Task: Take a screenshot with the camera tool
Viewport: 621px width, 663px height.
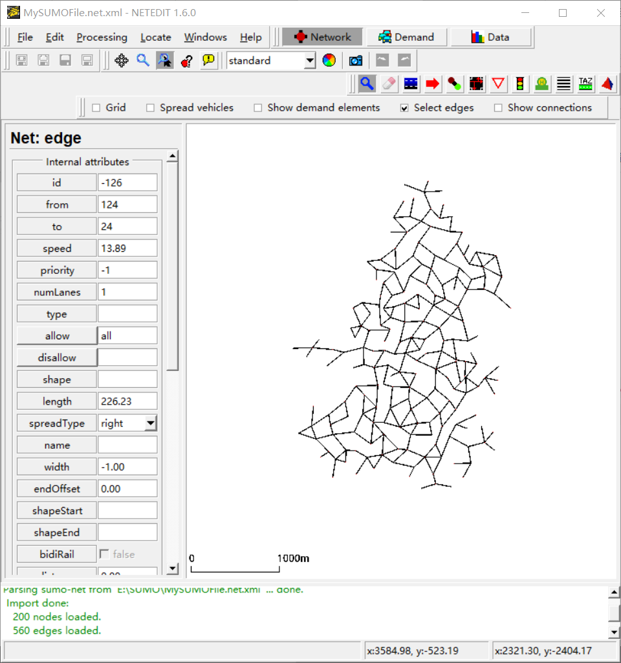Action: [356, 60]
